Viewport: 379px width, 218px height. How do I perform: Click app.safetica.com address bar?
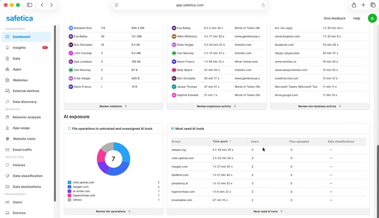190,5
